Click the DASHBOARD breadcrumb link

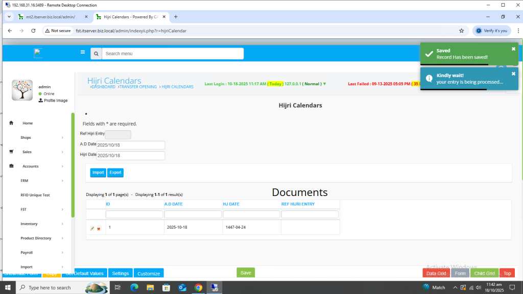point(103,87)
